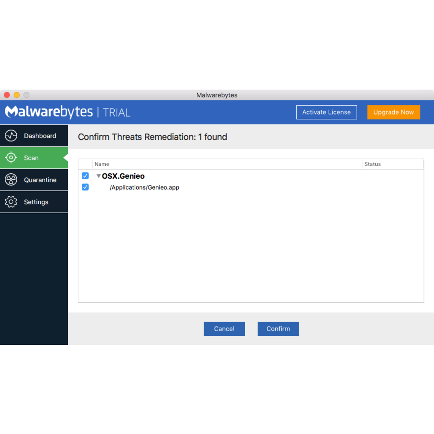This screenshot has width=434, height=434.
Task: Select the /Applications/Genieo.app path entry
Action: tap(144, 188)
